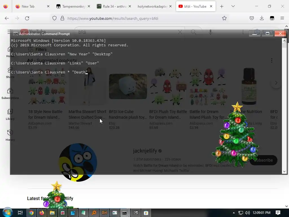
Task: Go back with the browser back arrow
Action: [7, 18]
